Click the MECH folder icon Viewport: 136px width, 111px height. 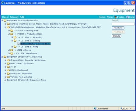pyautogui.click(x=8, y=70)
